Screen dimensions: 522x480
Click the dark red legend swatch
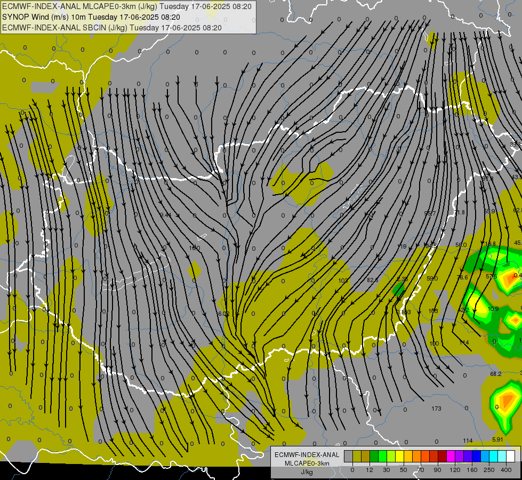pyautogui.click(x=442, y=456)
